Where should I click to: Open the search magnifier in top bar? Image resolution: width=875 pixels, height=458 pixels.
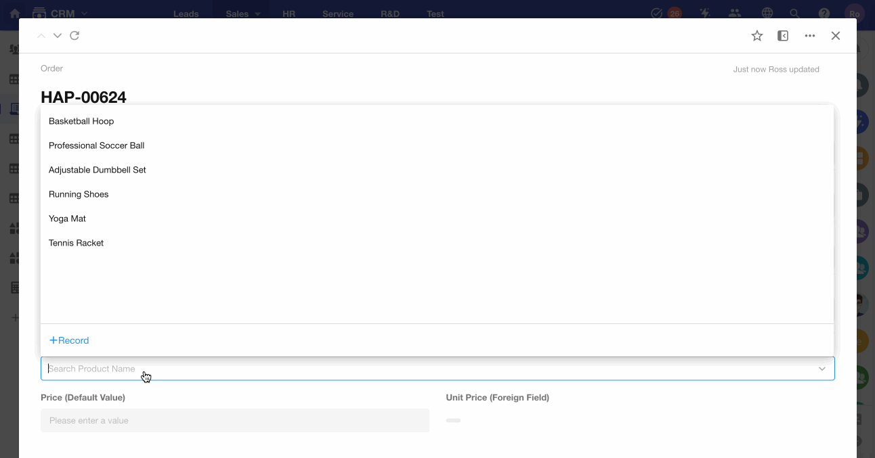click(x=795, y=14)
